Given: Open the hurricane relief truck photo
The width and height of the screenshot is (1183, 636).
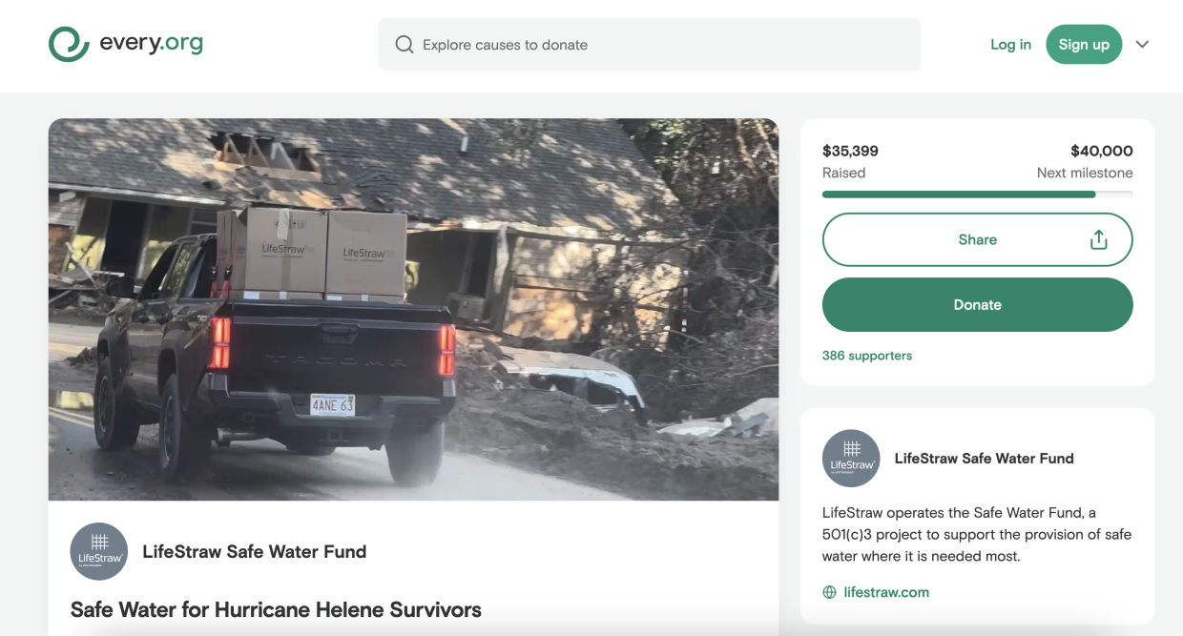Looking at the screenshot, I should (x=413, y=309).
